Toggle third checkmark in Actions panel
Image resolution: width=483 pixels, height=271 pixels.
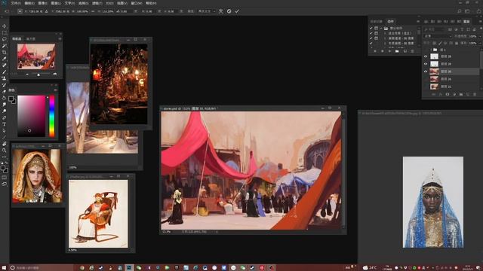[x=371, y=38]
